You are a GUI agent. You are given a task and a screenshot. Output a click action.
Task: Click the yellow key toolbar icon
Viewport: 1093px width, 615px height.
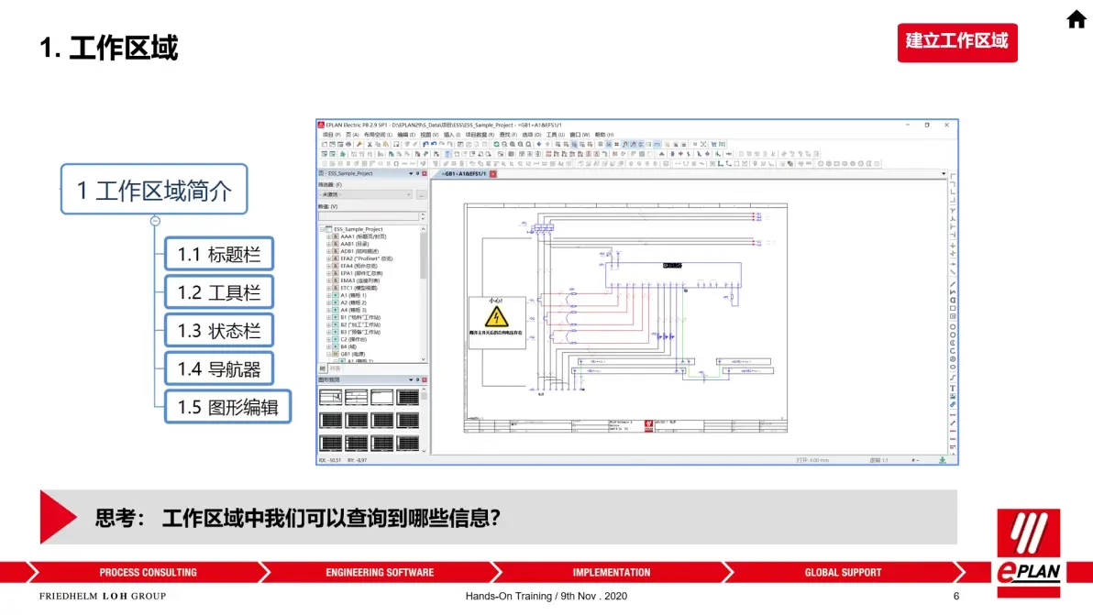pyautogui.click(x=359, y=144)
